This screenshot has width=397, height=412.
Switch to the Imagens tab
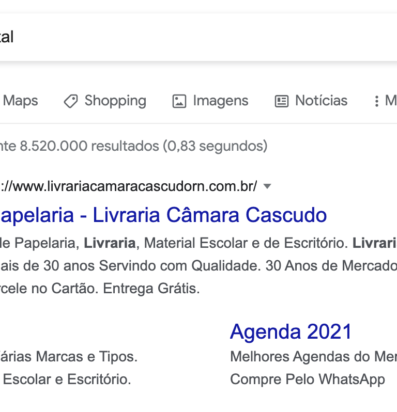(x=210, y=101)
